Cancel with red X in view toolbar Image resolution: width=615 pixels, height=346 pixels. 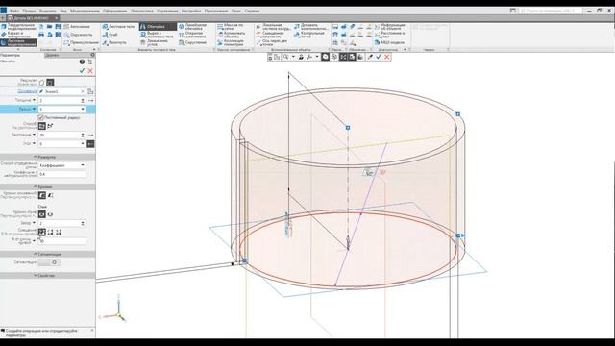click(x=387, y=57)
